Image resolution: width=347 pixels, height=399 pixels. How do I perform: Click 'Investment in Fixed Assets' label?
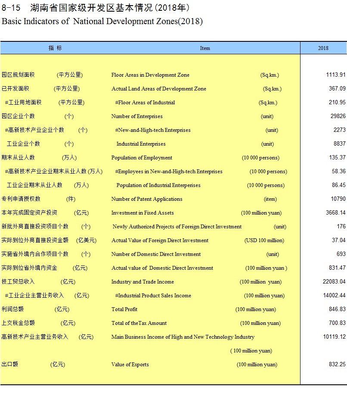[143, 213]
